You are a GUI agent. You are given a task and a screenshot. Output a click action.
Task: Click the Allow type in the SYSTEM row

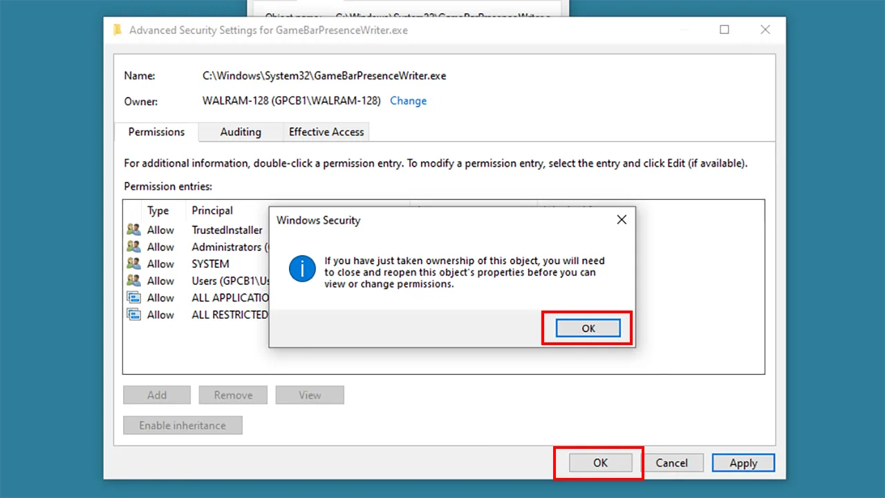160,264
